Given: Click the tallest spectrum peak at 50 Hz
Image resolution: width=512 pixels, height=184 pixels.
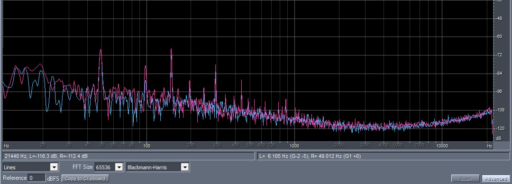Looking at the screenshot, I should (101, 50).
